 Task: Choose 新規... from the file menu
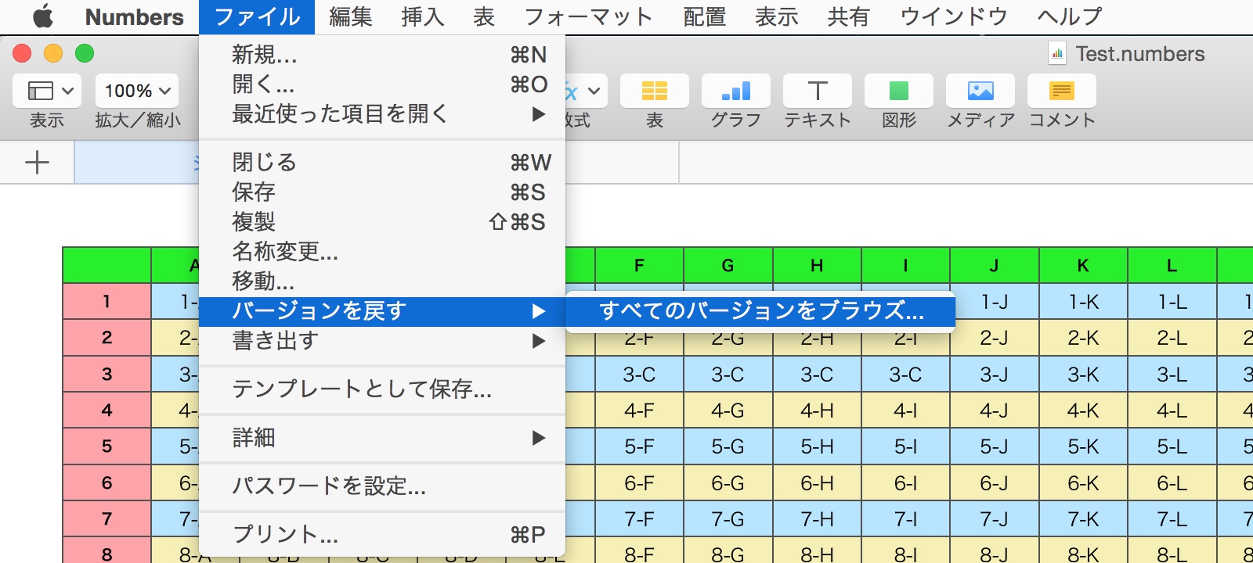pos(382,55)
